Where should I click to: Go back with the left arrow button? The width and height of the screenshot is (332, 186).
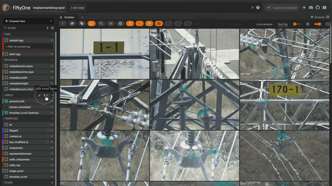(63, 24)
